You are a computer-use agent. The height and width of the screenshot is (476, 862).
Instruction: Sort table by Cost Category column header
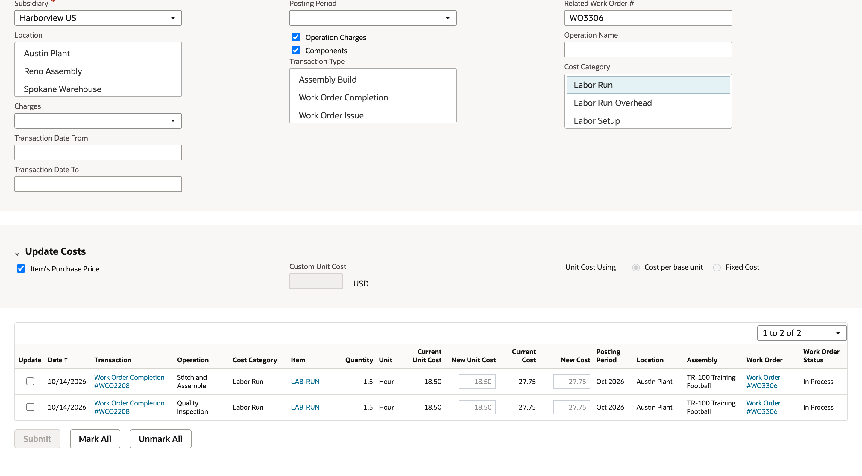pyautogui.click(x=255, y=360)
